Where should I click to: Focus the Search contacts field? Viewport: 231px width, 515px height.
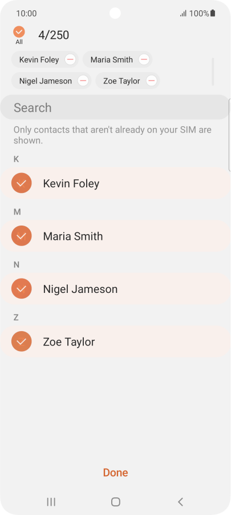115,107
